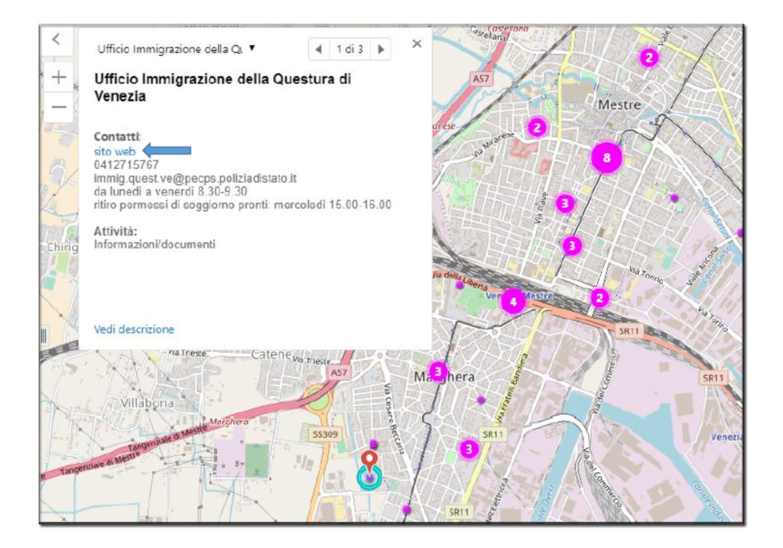Open the 2 cluster north of Mestre label

tap(648, 57)
